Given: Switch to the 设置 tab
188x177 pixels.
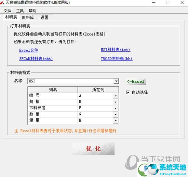Looking at the screenshot, I should point(44,17).
